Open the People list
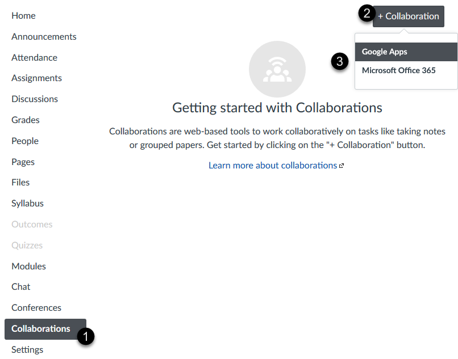Screen dimensions: 458x359 24,141
